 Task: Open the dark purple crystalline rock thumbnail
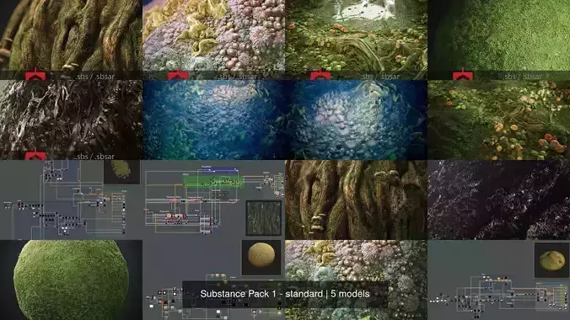point(499,200)
